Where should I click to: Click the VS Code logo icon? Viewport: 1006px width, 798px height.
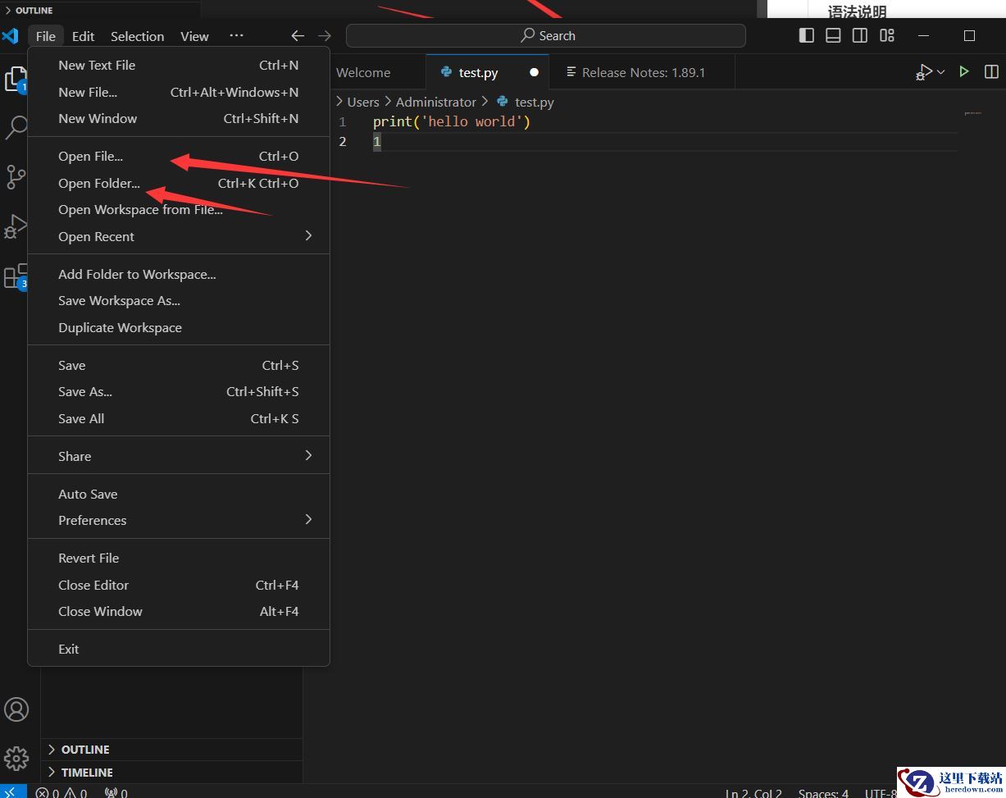pyautogui.click(x=11, y=36)
